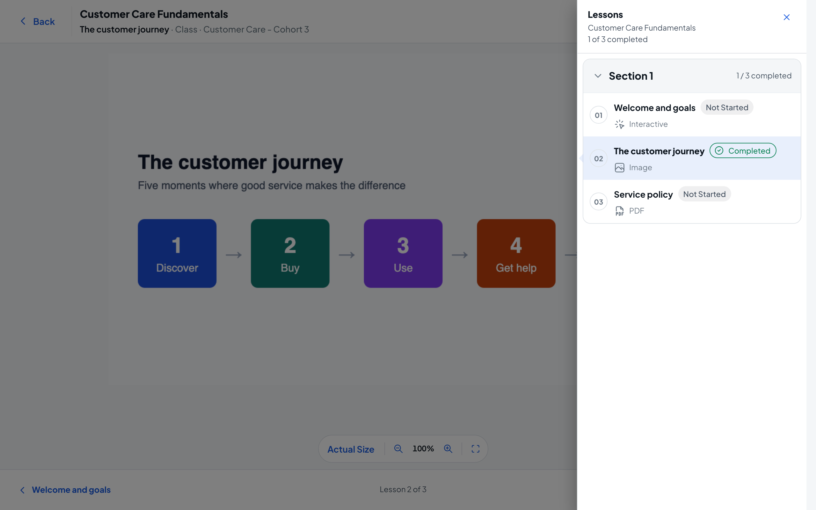
Task: Click the 01 lesson number circle
Action: (599, 115)
